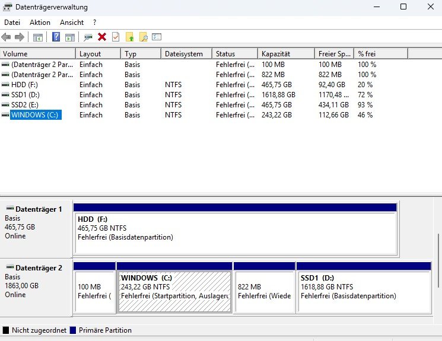Click the folder with green arrow icon
Screen dimensions: 442x341
tap(130, 37)
